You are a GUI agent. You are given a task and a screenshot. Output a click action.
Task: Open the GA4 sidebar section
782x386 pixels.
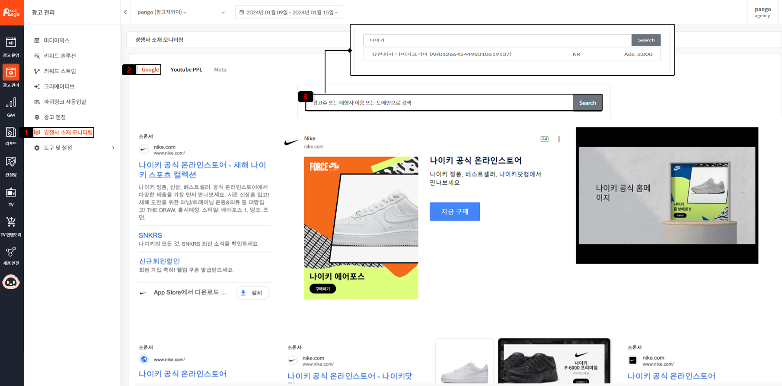(x=11, y=107)
